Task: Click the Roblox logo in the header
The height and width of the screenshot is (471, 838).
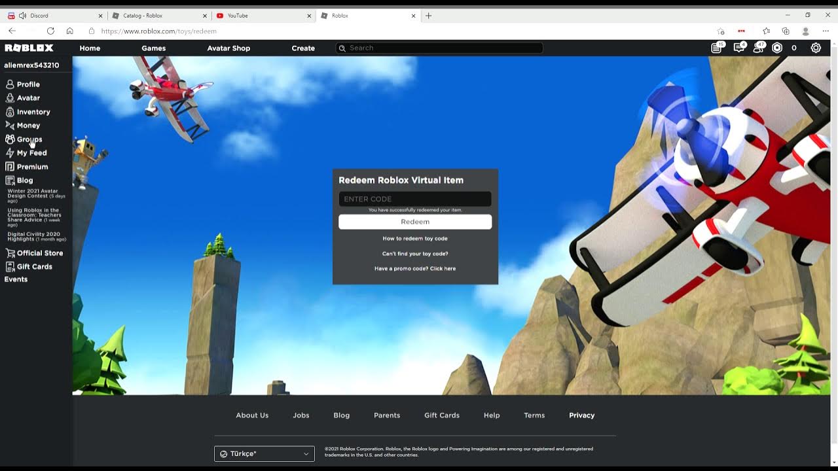Action: click(x=29, y=48)
